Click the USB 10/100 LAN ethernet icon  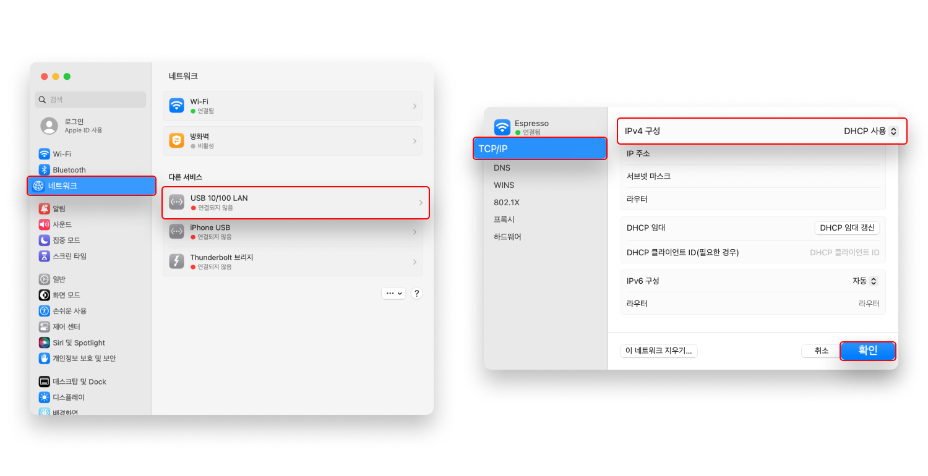[177, 202]
